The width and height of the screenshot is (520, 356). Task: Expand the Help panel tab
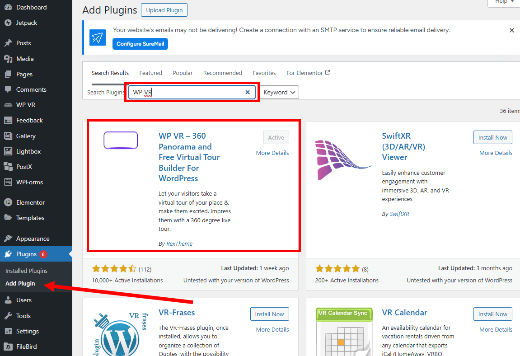[504, 2]
